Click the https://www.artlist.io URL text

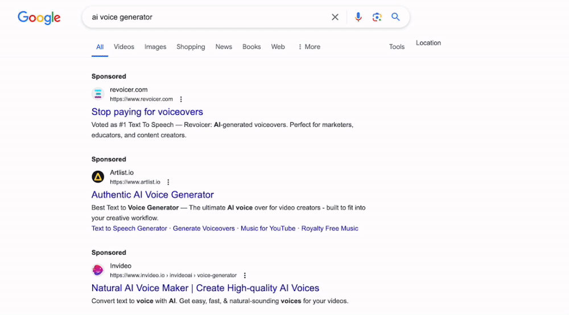(x=135, y=183)
